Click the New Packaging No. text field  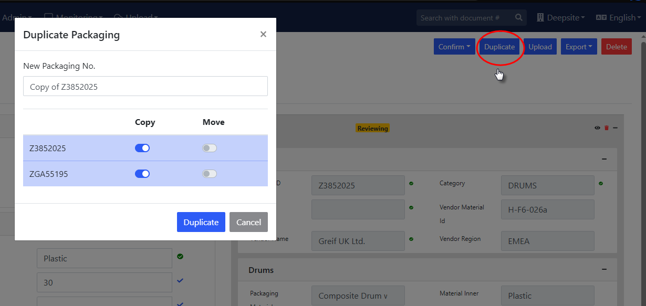tap(145, 87)
